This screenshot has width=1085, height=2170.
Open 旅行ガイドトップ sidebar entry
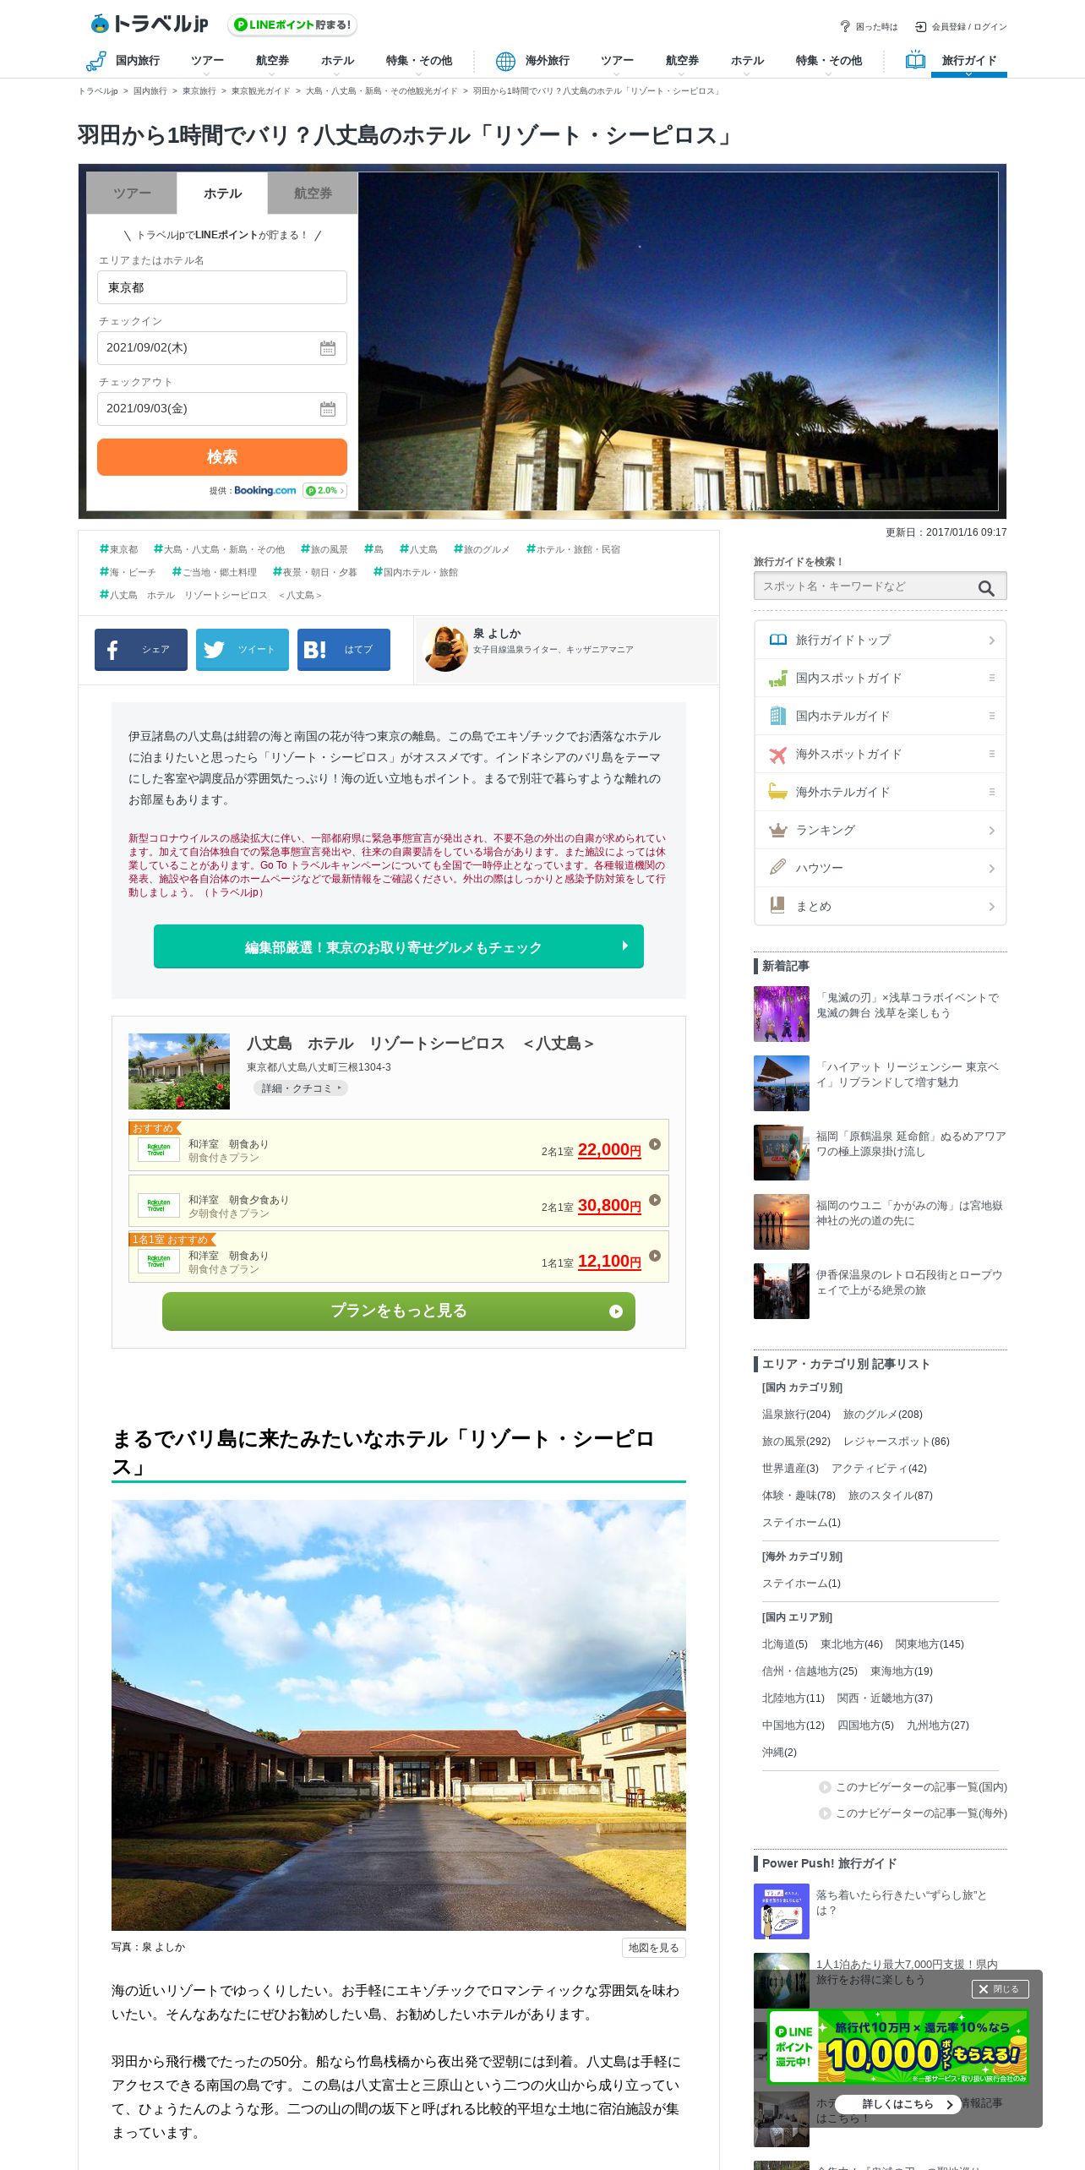881,640
